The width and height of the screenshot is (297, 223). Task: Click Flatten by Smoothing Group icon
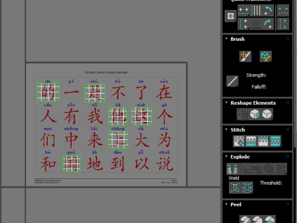(257, 169)
